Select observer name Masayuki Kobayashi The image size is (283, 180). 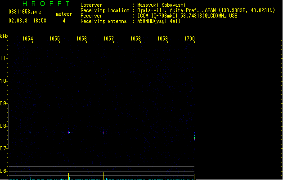(x=162, y=5)
